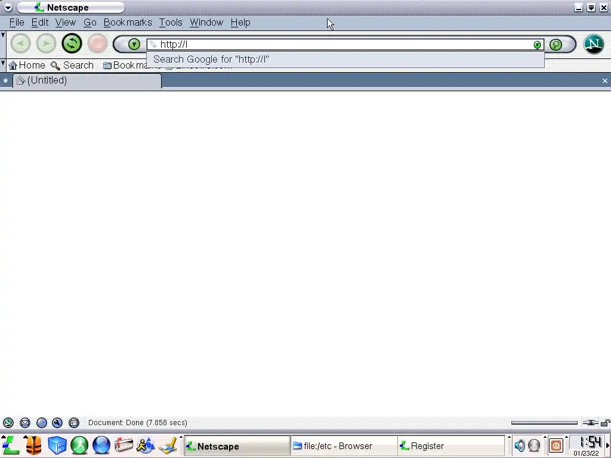
Task: Switch to Netscape window in taskbar
Action: pos(236,446)
